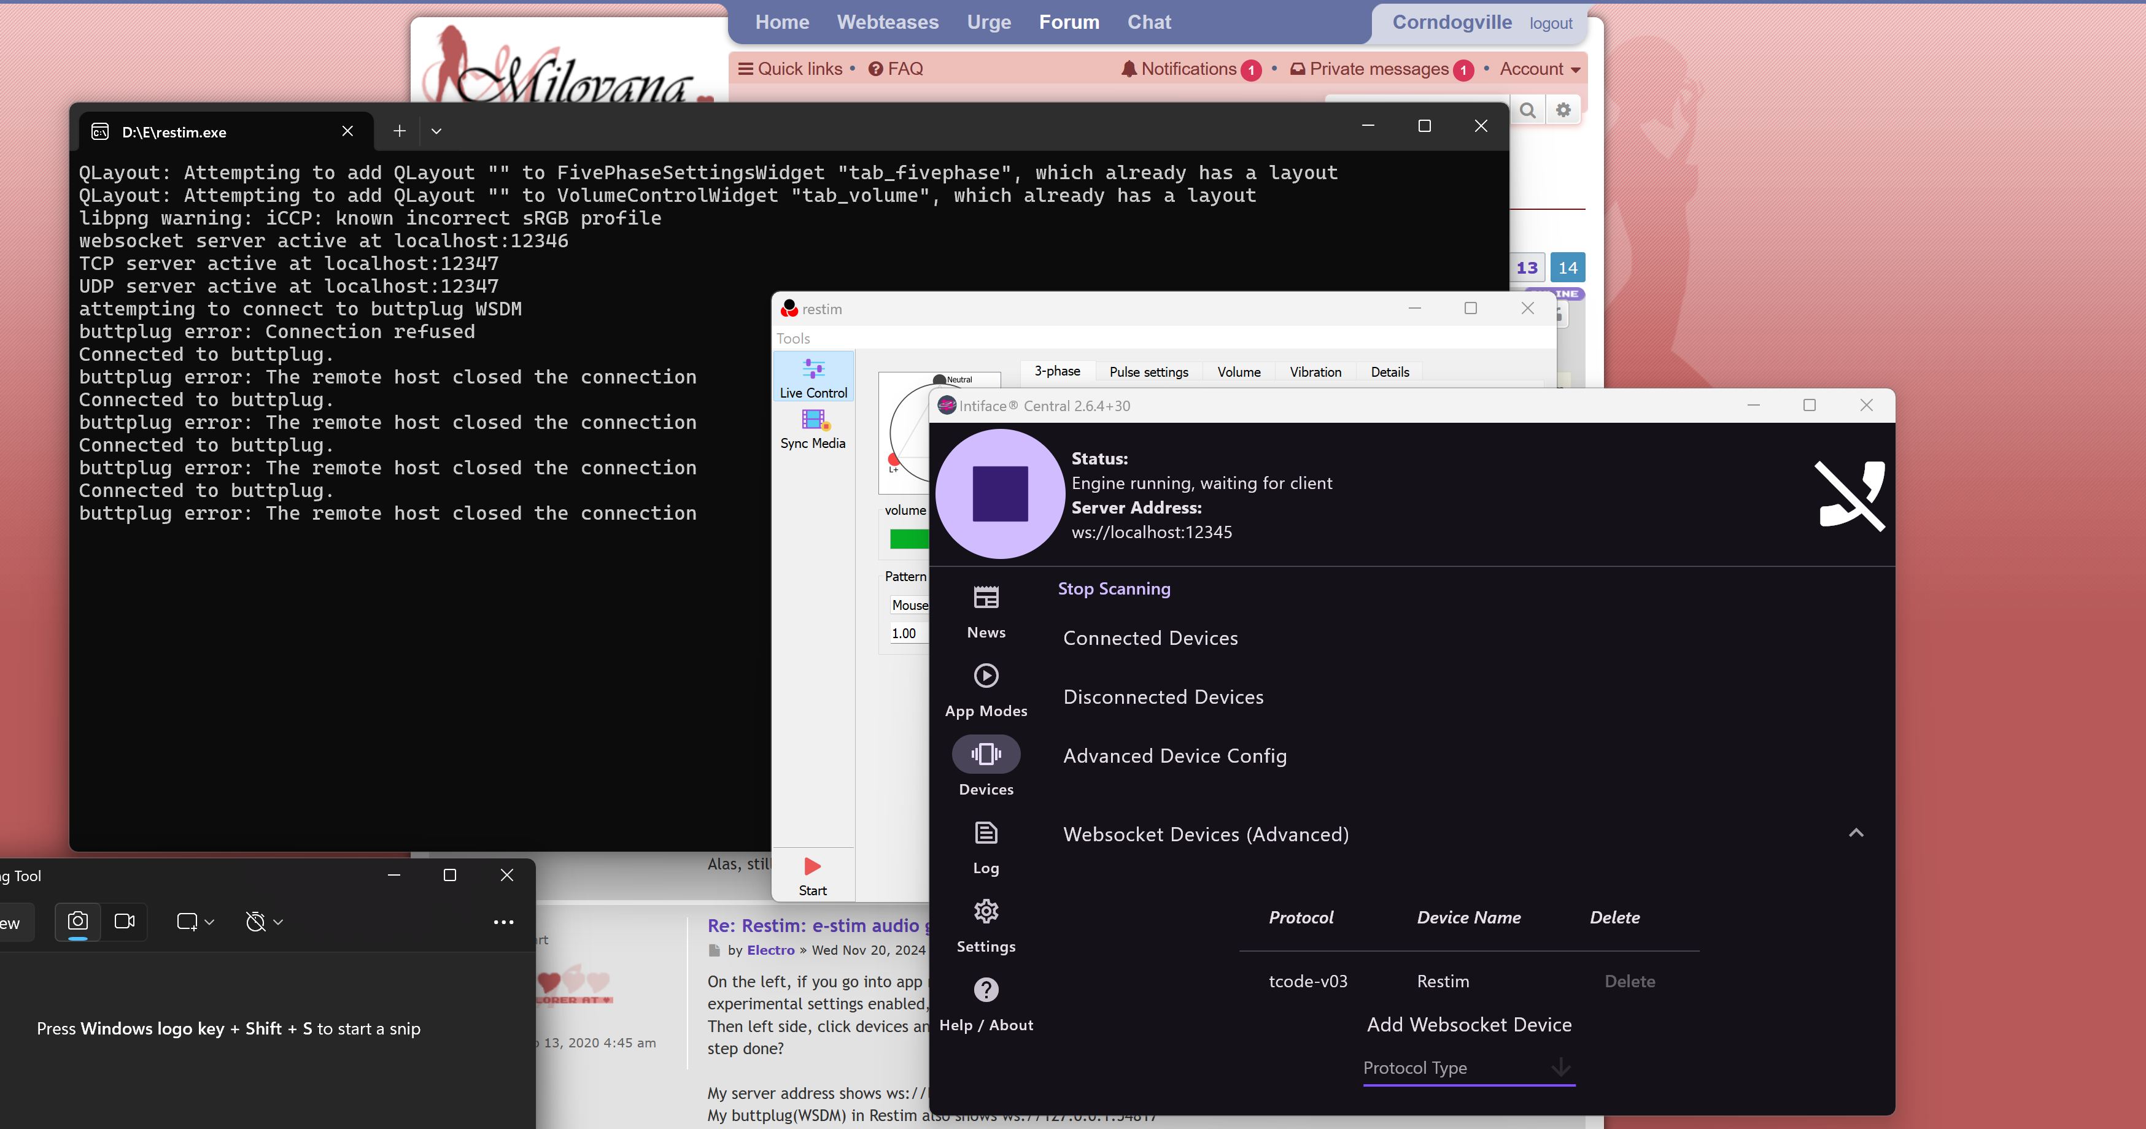Click the forum search magnifier icon
Screen dimensions: 2146x1129
(x=1527, y=110)
